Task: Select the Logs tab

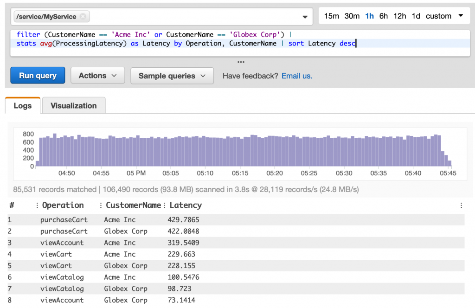Action: (22, 105)
